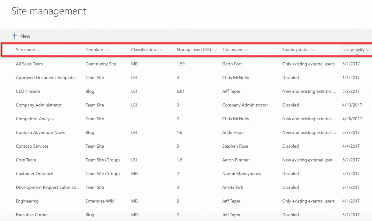The height and width of the screenshot is (221, 372).
Task: Click the 4/4/2017 last activity date
Action: pos(351,146)
